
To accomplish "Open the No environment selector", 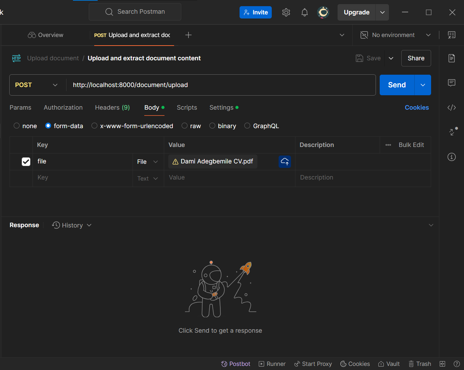I will tap(395, 35).
